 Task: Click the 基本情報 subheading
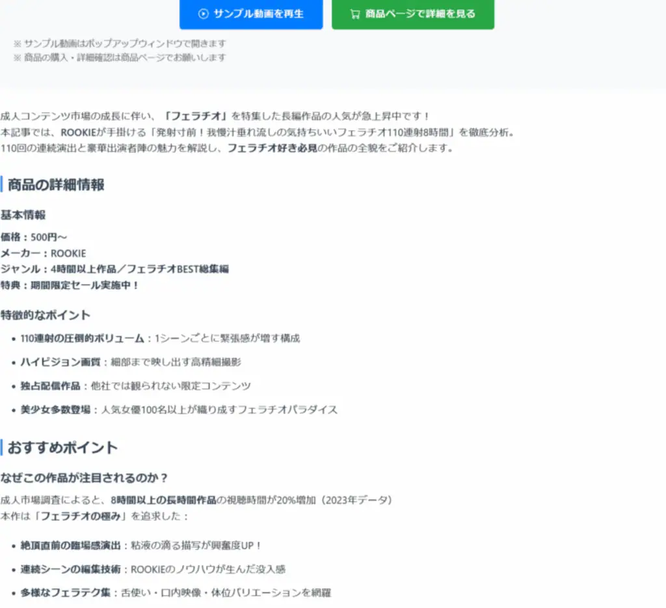coord(23,215)
